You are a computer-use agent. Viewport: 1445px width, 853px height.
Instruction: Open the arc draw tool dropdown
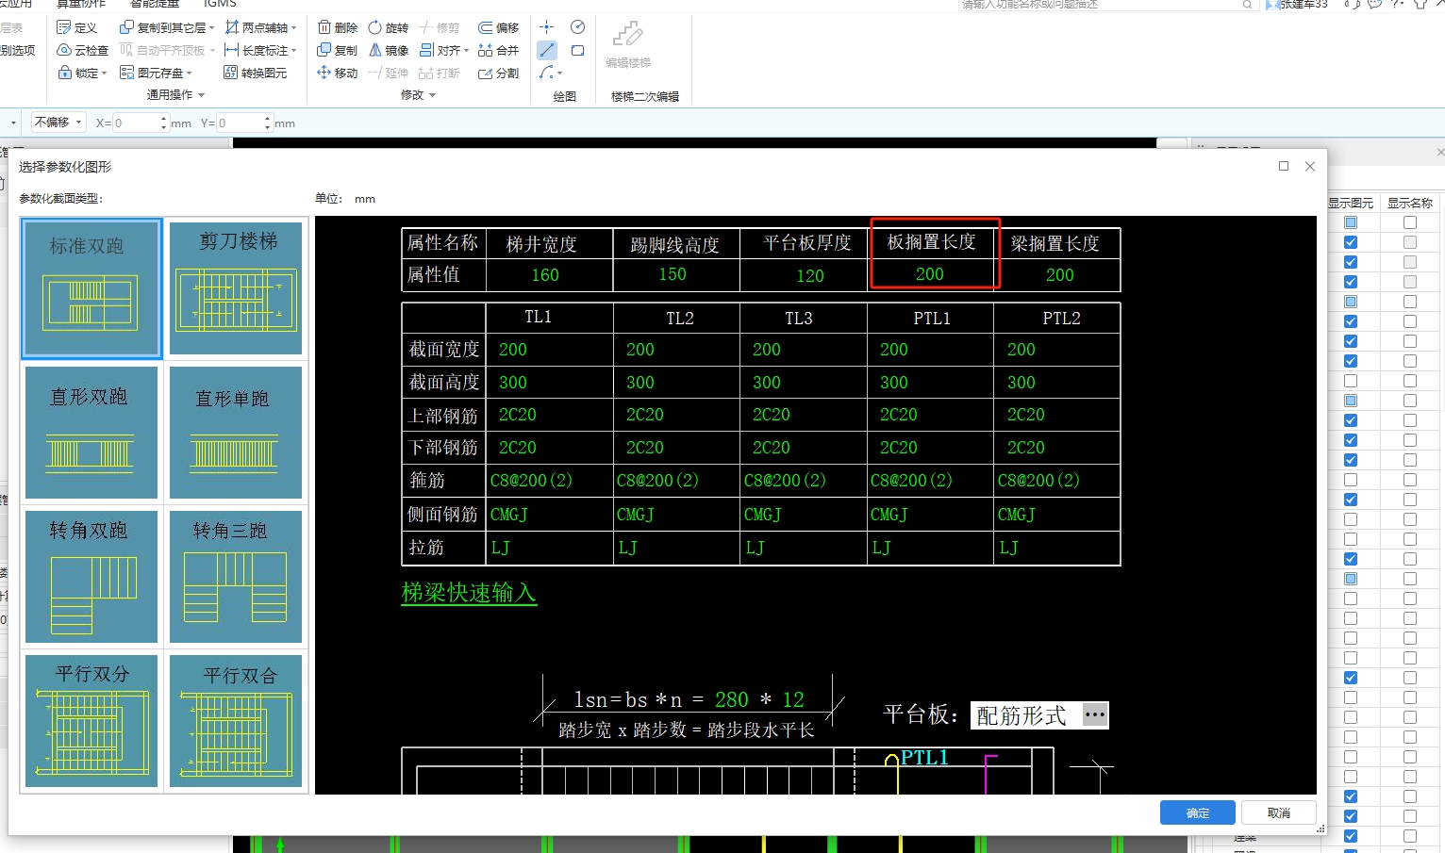560,74
